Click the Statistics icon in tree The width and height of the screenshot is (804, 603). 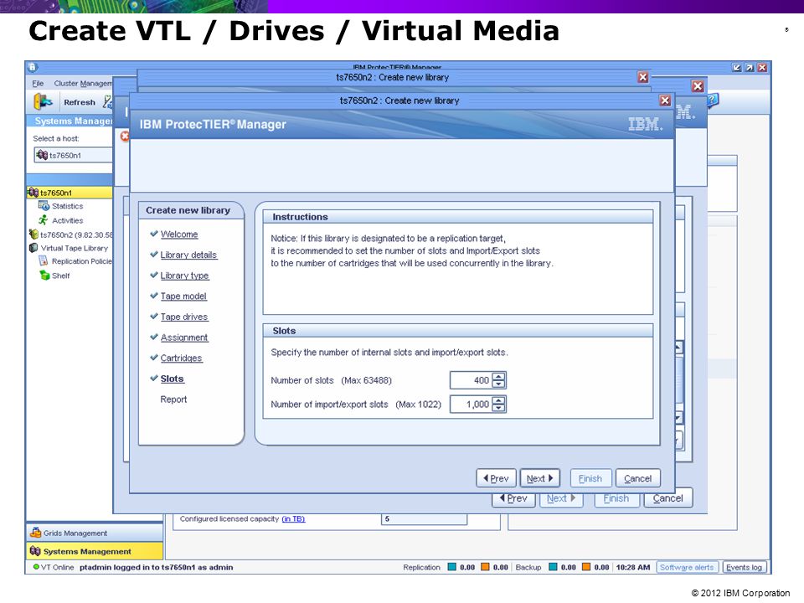(x=44, y=206)
